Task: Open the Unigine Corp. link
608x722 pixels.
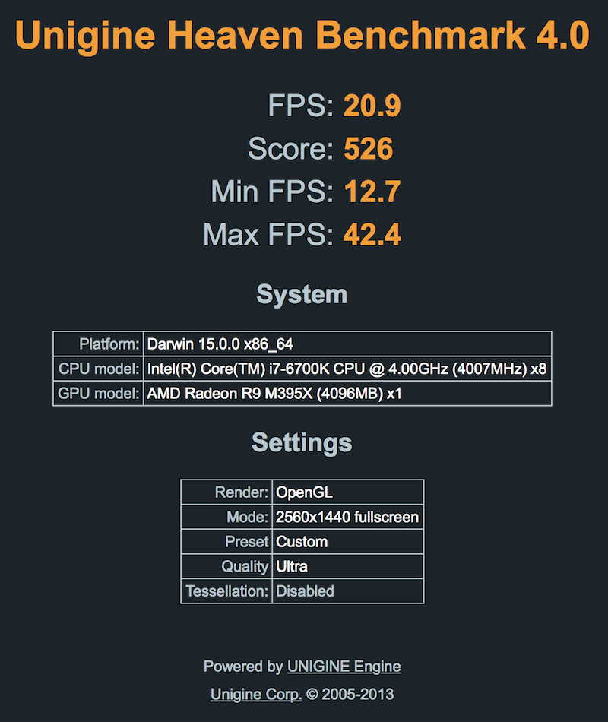Action: tap(256, 694)
